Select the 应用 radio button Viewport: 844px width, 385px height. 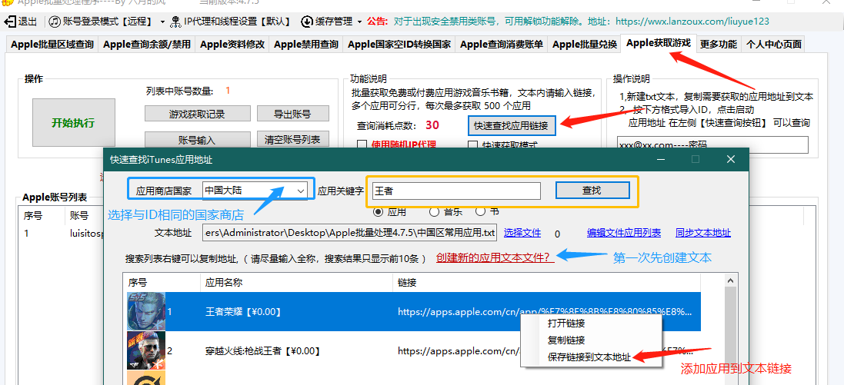[x=378, y=211]
